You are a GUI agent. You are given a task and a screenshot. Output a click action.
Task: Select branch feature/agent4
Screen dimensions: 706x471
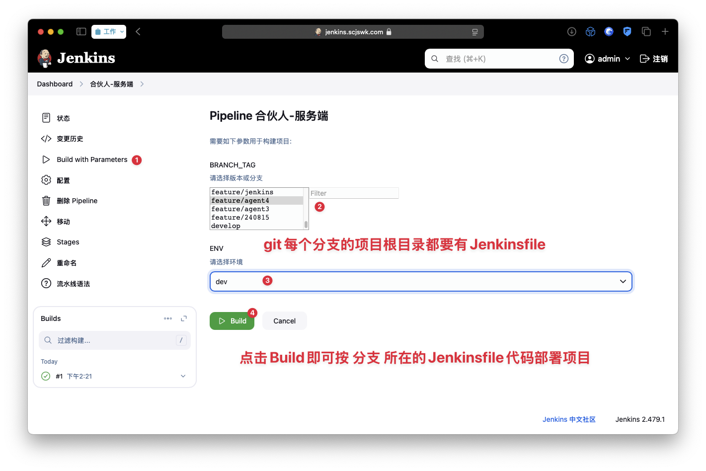[x=256, y=200]
